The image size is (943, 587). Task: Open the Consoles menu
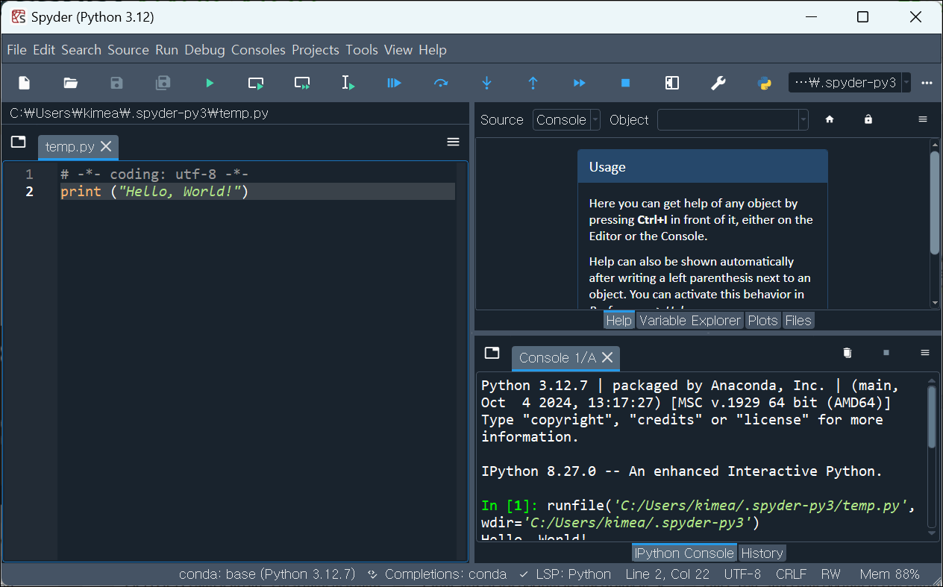click(258, 50)
